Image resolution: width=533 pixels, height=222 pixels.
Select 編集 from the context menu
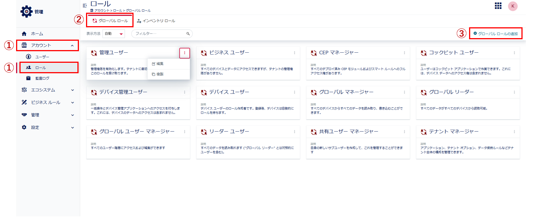[x=160, y=64]
